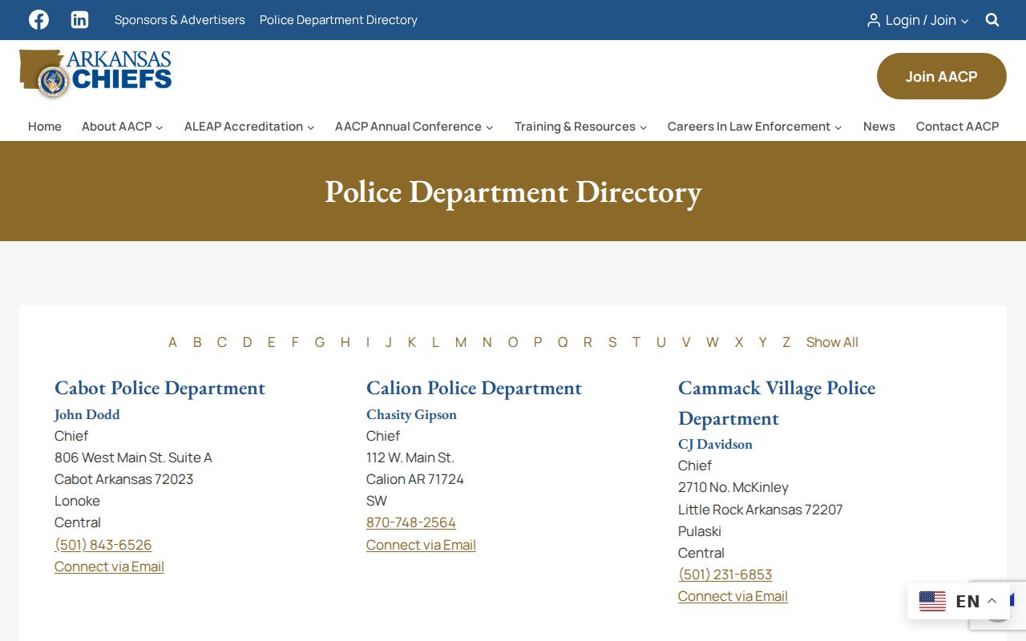
Task: Call Calion phone 870-748-2564
Action: 411,522
